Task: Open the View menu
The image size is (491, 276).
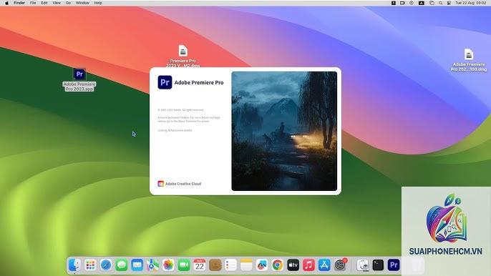Action: click(x=57, y=3)
